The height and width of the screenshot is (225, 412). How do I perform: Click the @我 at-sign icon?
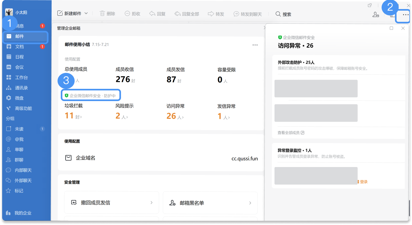(9, 139)
